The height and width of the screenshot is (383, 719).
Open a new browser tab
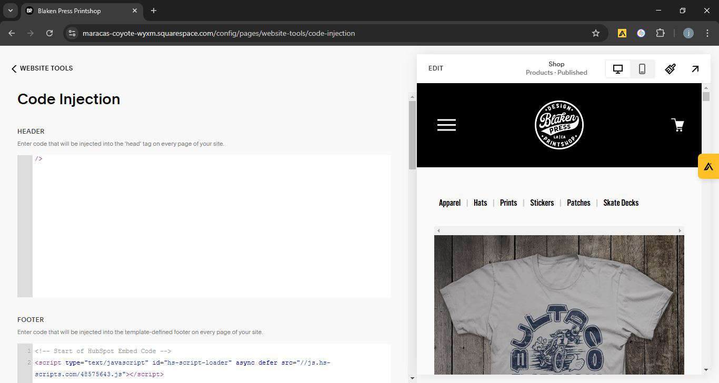click(154, 11)
